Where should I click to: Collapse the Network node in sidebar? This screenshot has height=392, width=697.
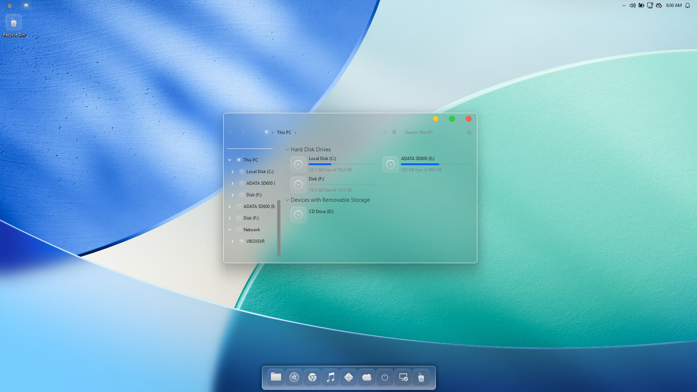pos(230,230)
